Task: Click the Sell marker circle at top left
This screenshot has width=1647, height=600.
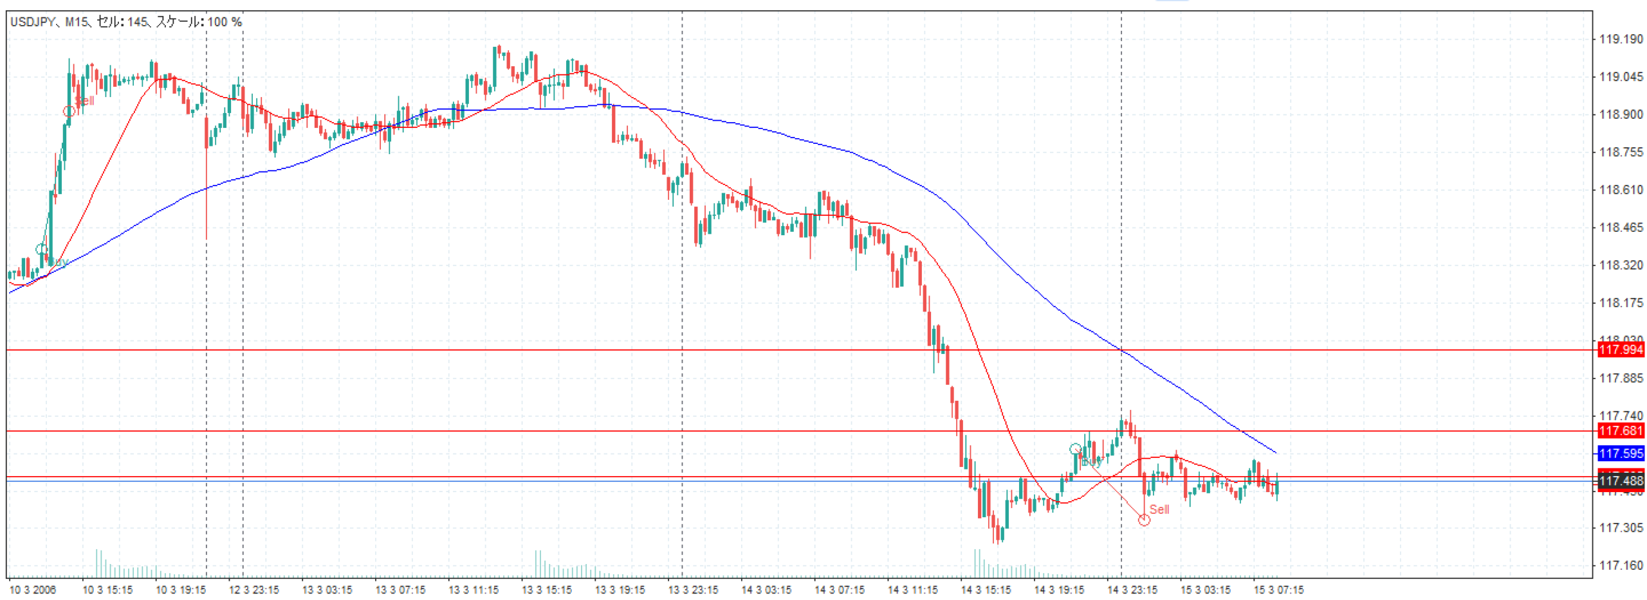Action: click(x=69, y=111)
